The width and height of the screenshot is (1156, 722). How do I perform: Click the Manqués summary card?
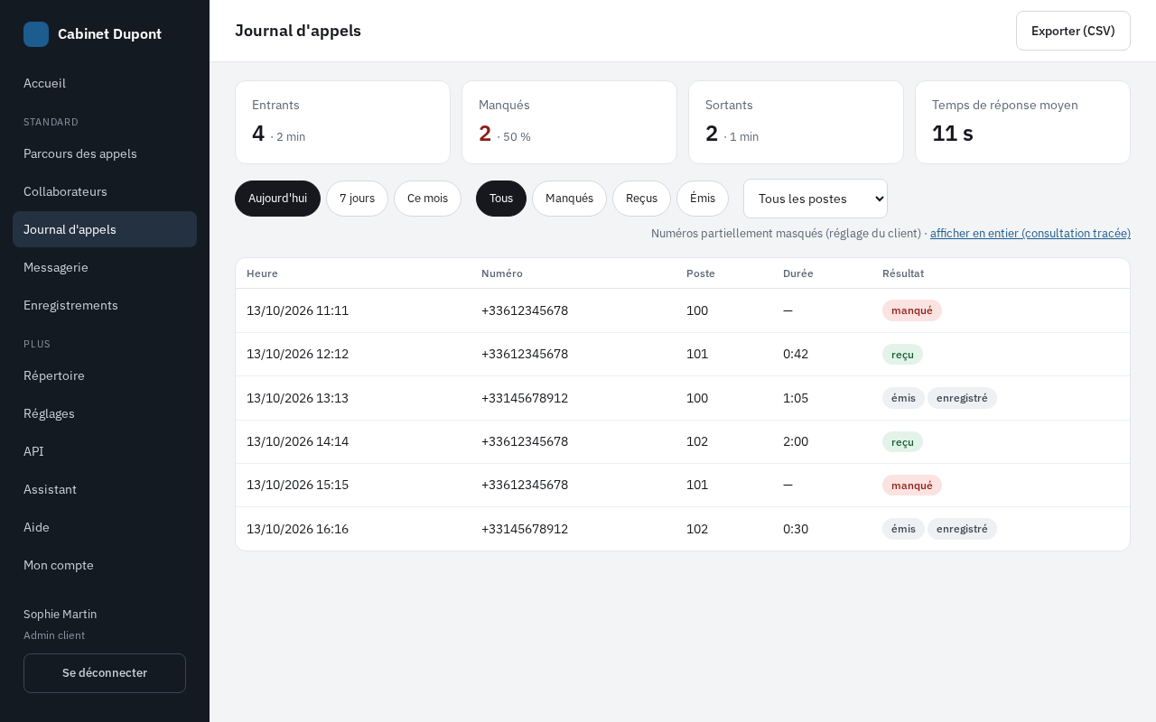click(569, 123)
